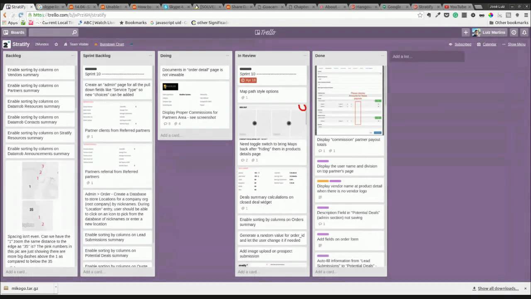
Task: Open Backlog list actions menu
Action: pyautogui.click(x=73, y=56)
